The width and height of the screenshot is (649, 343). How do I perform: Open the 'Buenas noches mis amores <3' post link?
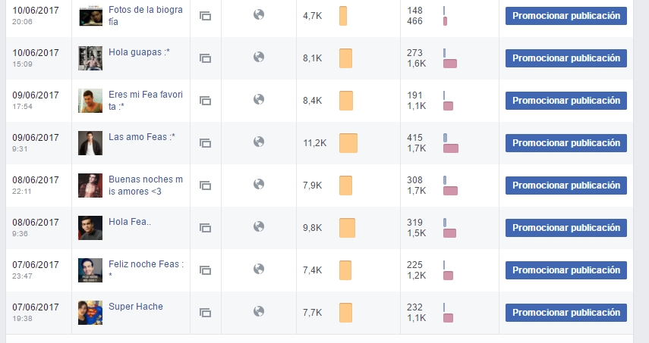point(145,186)
